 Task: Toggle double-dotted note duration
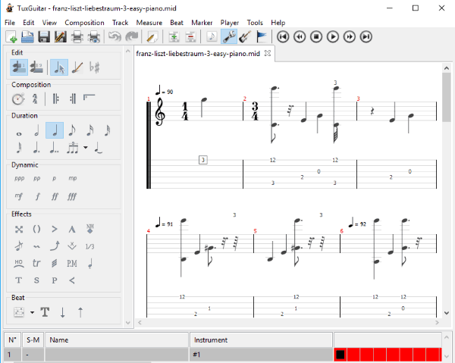tap(54, 148)
